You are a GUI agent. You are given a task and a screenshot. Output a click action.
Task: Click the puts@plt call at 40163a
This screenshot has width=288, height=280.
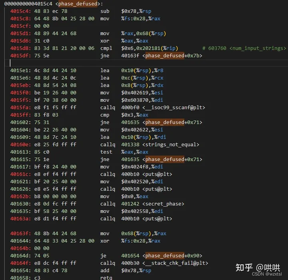[x=146, y=219]
